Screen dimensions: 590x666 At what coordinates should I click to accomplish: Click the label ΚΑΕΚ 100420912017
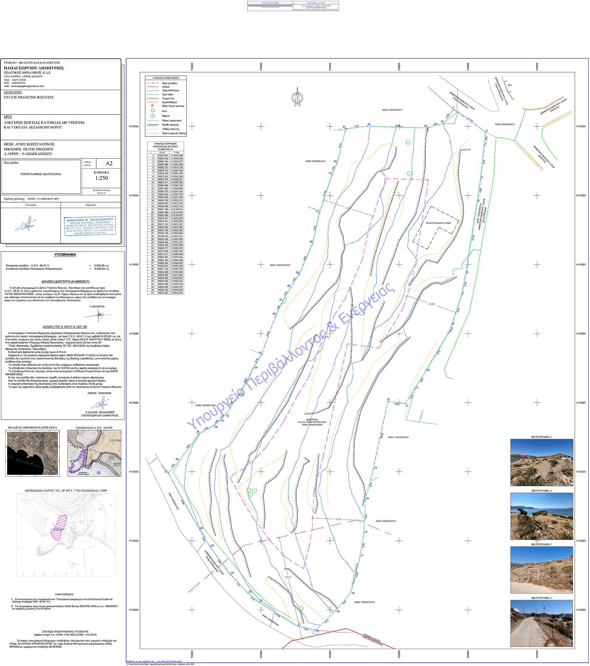tap(392, 110)
